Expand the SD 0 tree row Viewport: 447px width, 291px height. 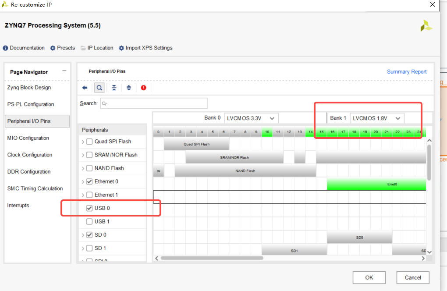pos(83,235)
